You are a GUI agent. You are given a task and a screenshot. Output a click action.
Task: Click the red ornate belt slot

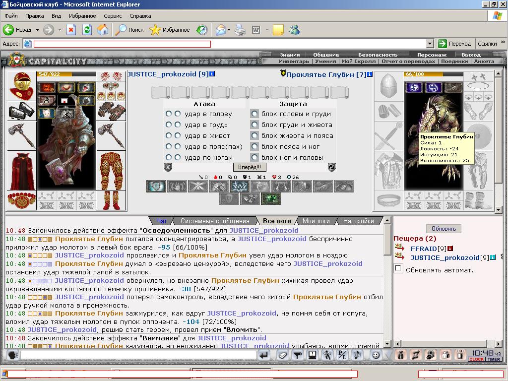pos(22,200)
